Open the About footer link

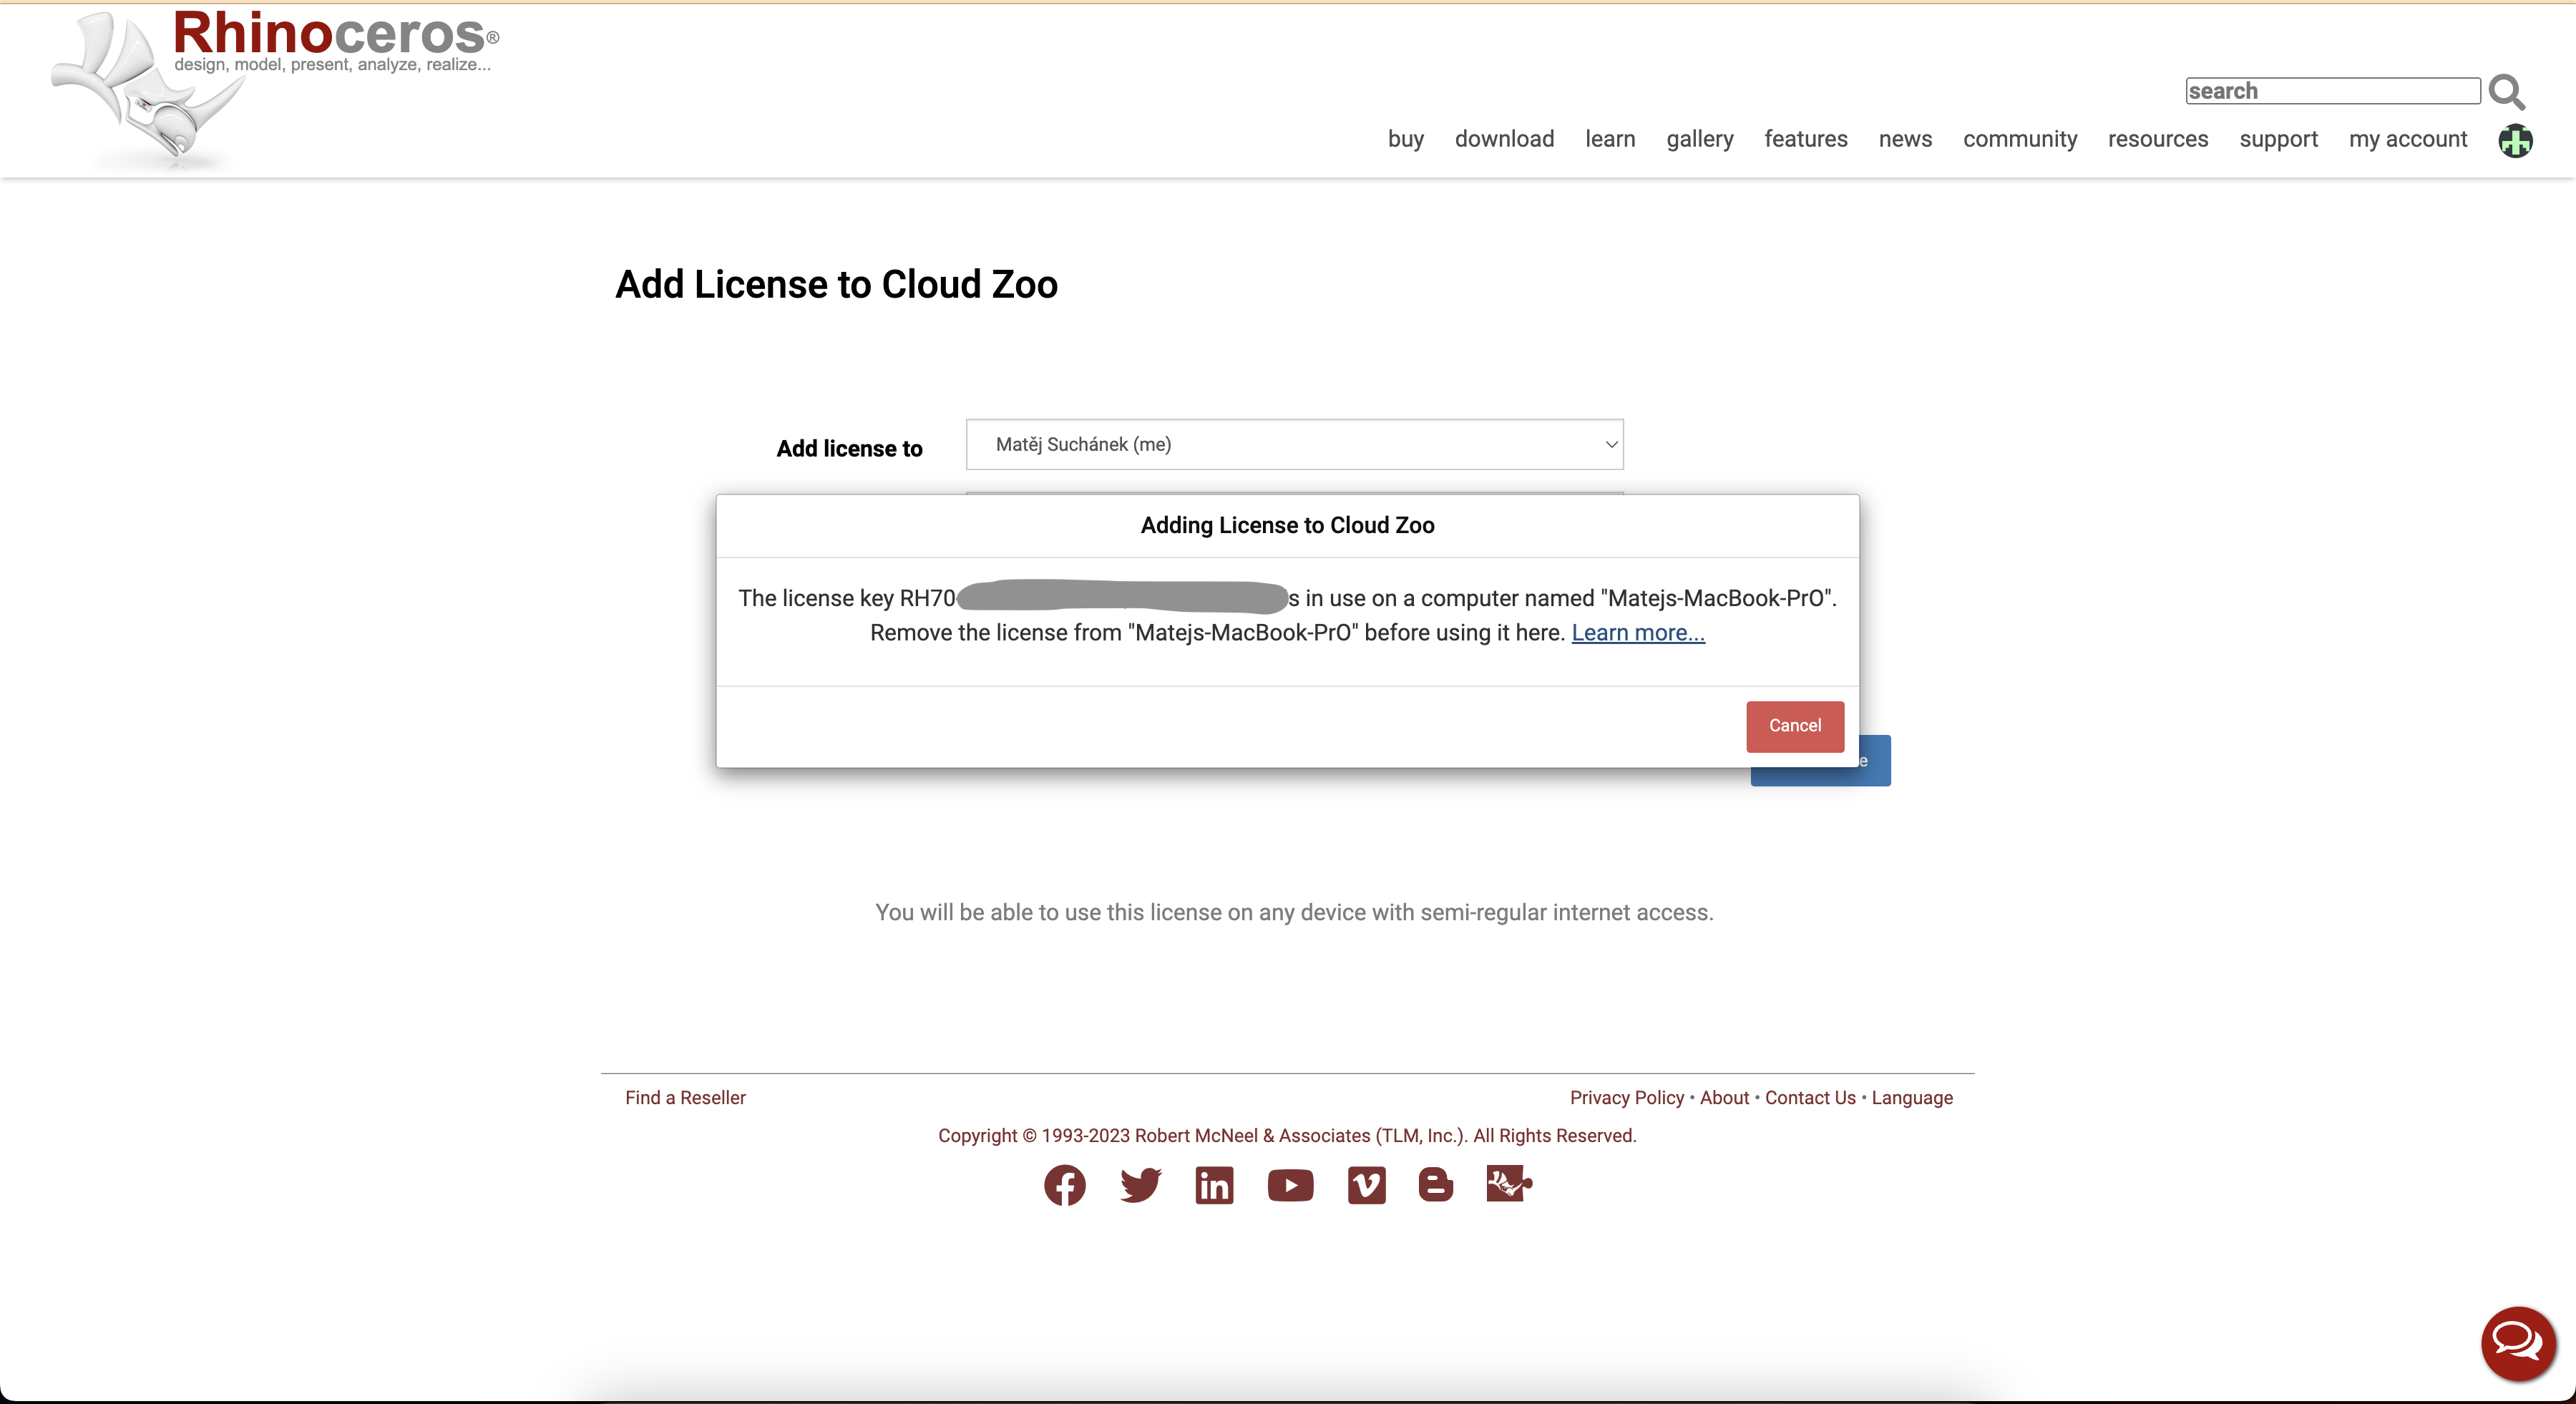[1724, 1098]
